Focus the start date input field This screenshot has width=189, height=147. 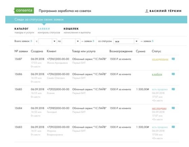pyautogui.click(x=45, y=41)
